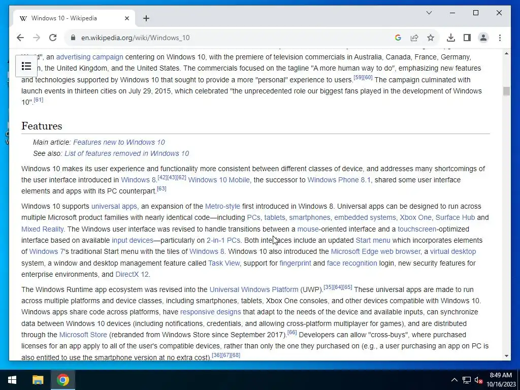The height and width of the screenshot is (390, 520).
Task: Open Features new to Windows 10 article
Action: tap(119, 142)
